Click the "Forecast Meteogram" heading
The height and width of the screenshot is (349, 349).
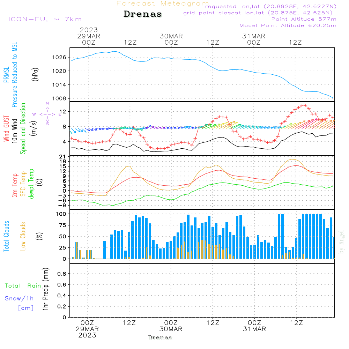coord(162,3)
